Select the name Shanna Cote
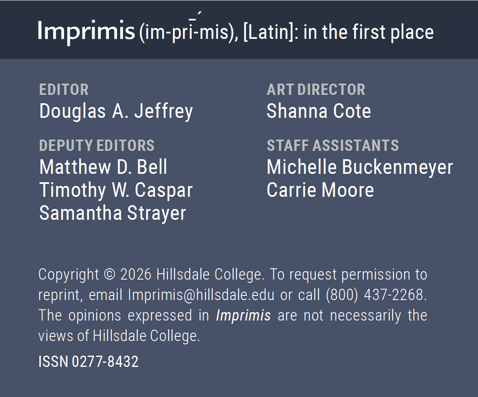The width and height of the screenshot is (478, 397). tap(319, 111)
